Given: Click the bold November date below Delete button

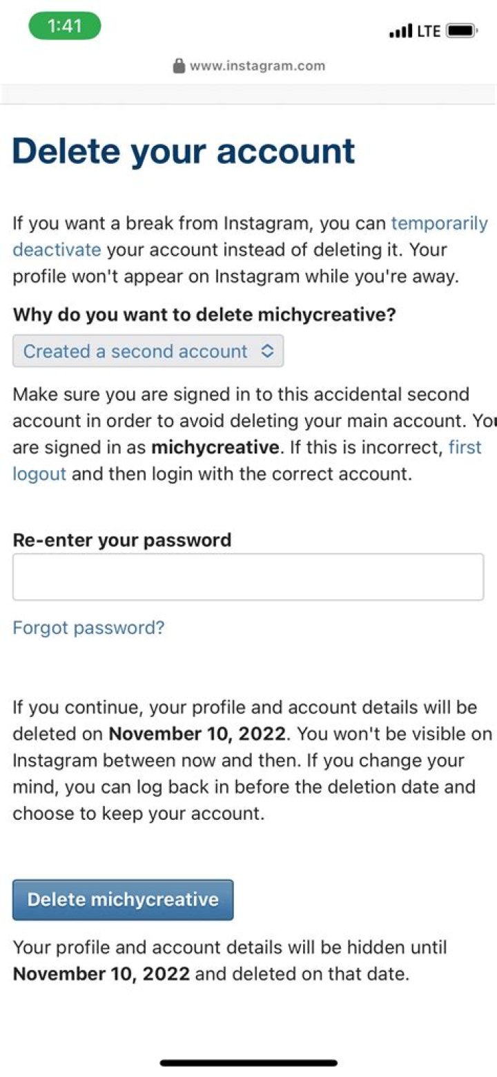Looking at the screenshot, I should point(101,974).
